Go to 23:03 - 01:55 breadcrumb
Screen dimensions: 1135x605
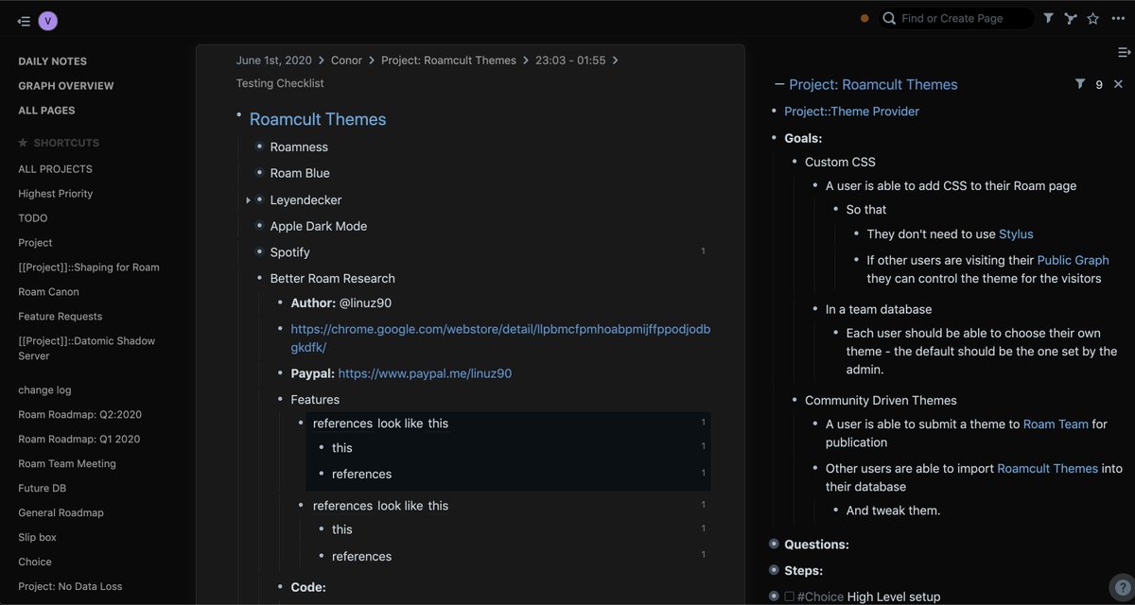[x=570, y=60]
